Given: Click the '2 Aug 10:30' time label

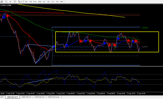Looking at the screenshot, I should [121, 94].
